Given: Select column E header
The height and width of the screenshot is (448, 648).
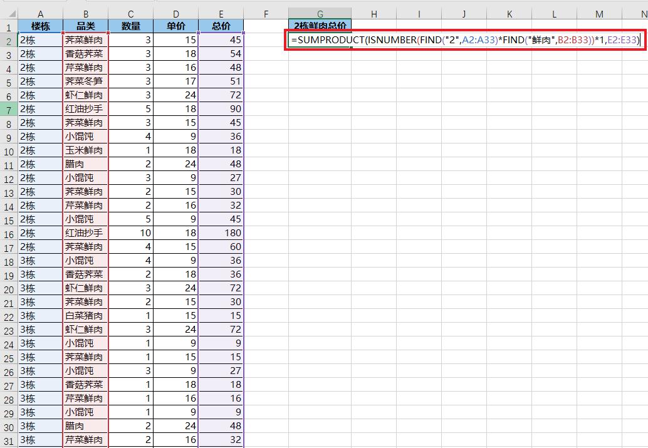Looking at the screenshot, I should click(221, 14).
